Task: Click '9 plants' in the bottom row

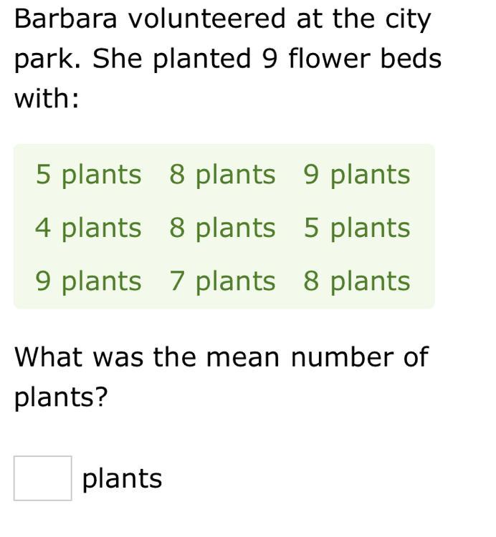Action: point(88,282)
